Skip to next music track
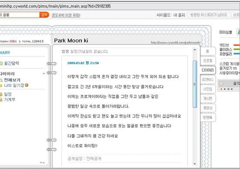The width and height of the screenshot is (240, 169). [232, 89]
